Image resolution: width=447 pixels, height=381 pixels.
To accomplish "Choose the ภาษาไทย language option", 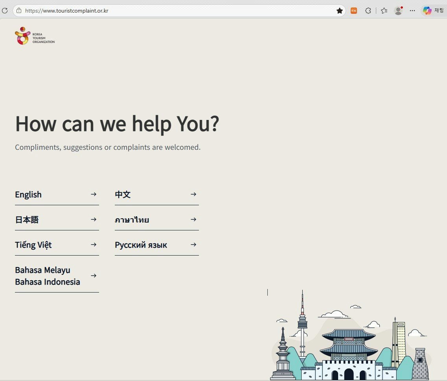I will pyautogui.click(x=157, y=220).
